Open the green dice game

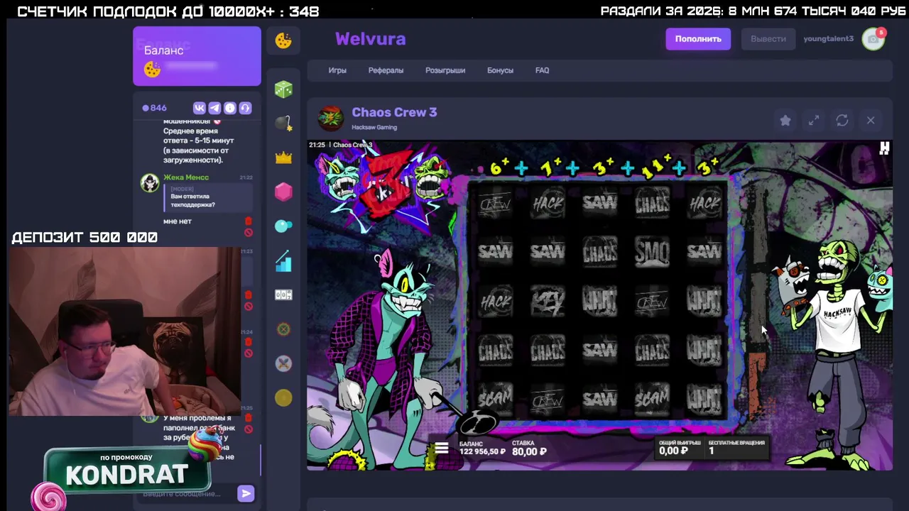click(283, 89)
